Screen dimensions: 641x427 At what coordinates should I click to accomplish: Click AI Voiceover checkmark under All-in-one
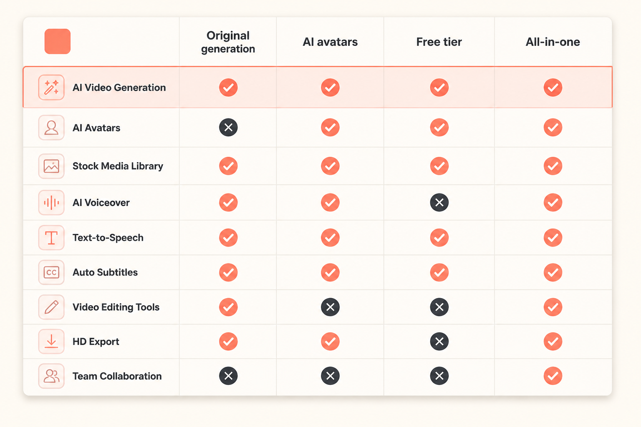pos(553,203)
